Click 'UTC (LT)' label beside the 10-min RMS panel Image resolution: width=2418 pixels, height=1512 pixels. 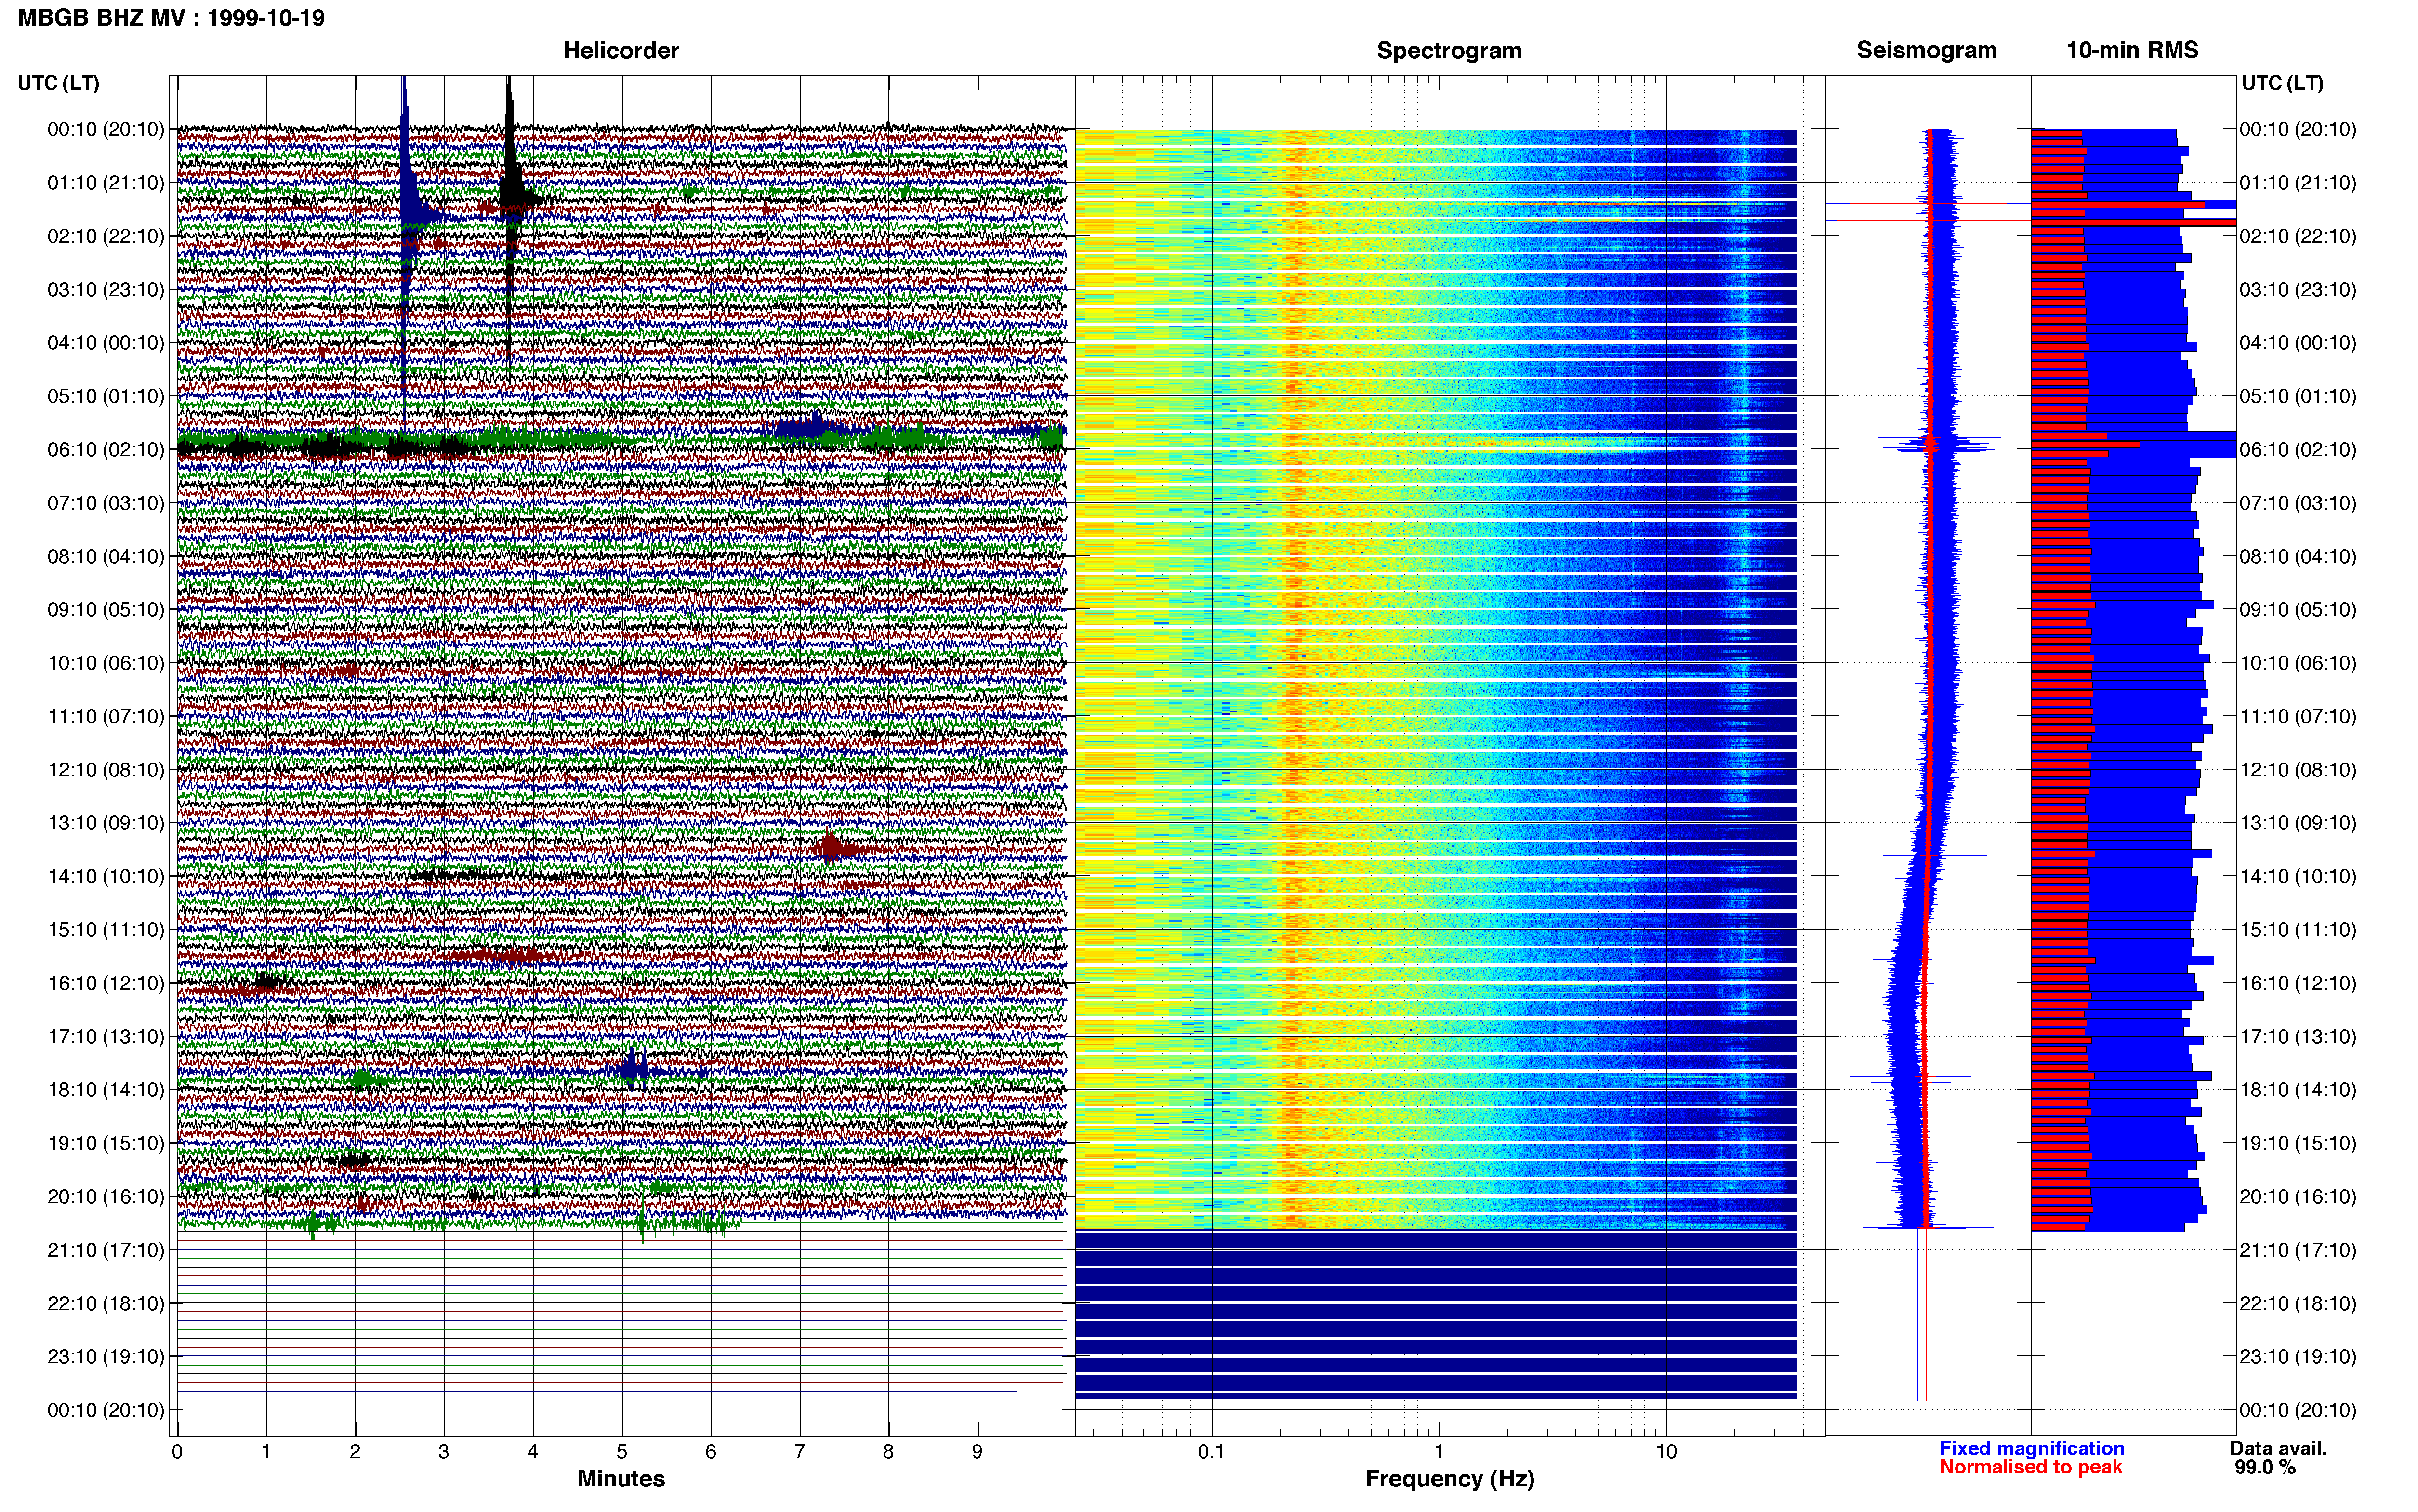pos(2282,83)
